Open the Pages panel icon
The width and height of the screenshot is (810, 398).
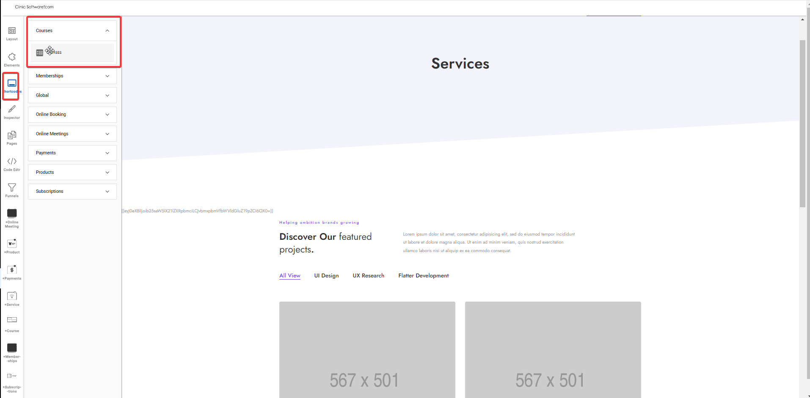tap(12, 135)
